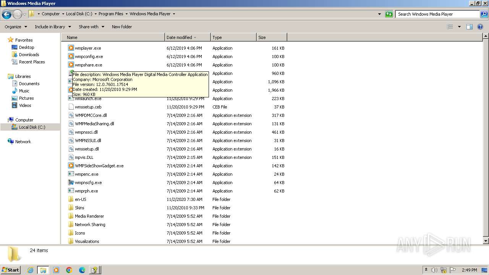Select the Visualizations folder icon

click(x=71, y=241)
